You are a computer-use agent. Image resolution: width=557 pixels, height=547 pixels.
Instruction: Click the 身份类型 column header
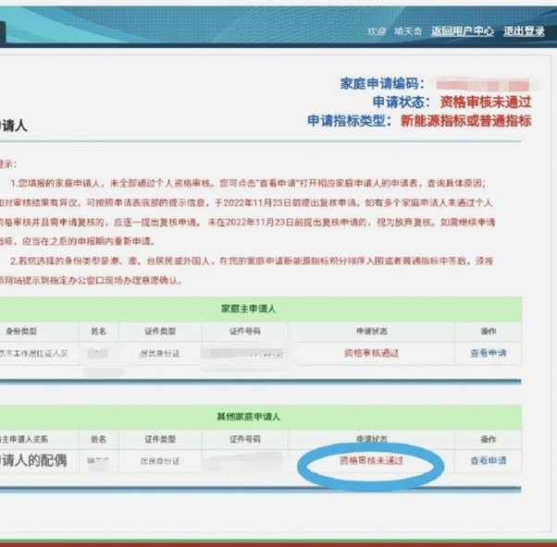[21, 331]
